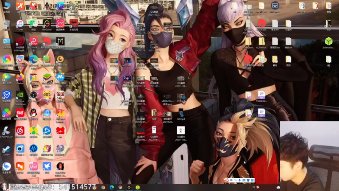Viewport: 339px width, 191px height.
Task: Open the colorful pinwheel browser shortcut
Action: (6, 59)
